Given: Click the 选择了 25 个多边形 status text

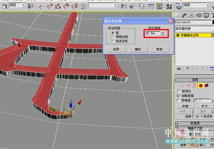Looking at the screenshot, I should tap(199, 117).
